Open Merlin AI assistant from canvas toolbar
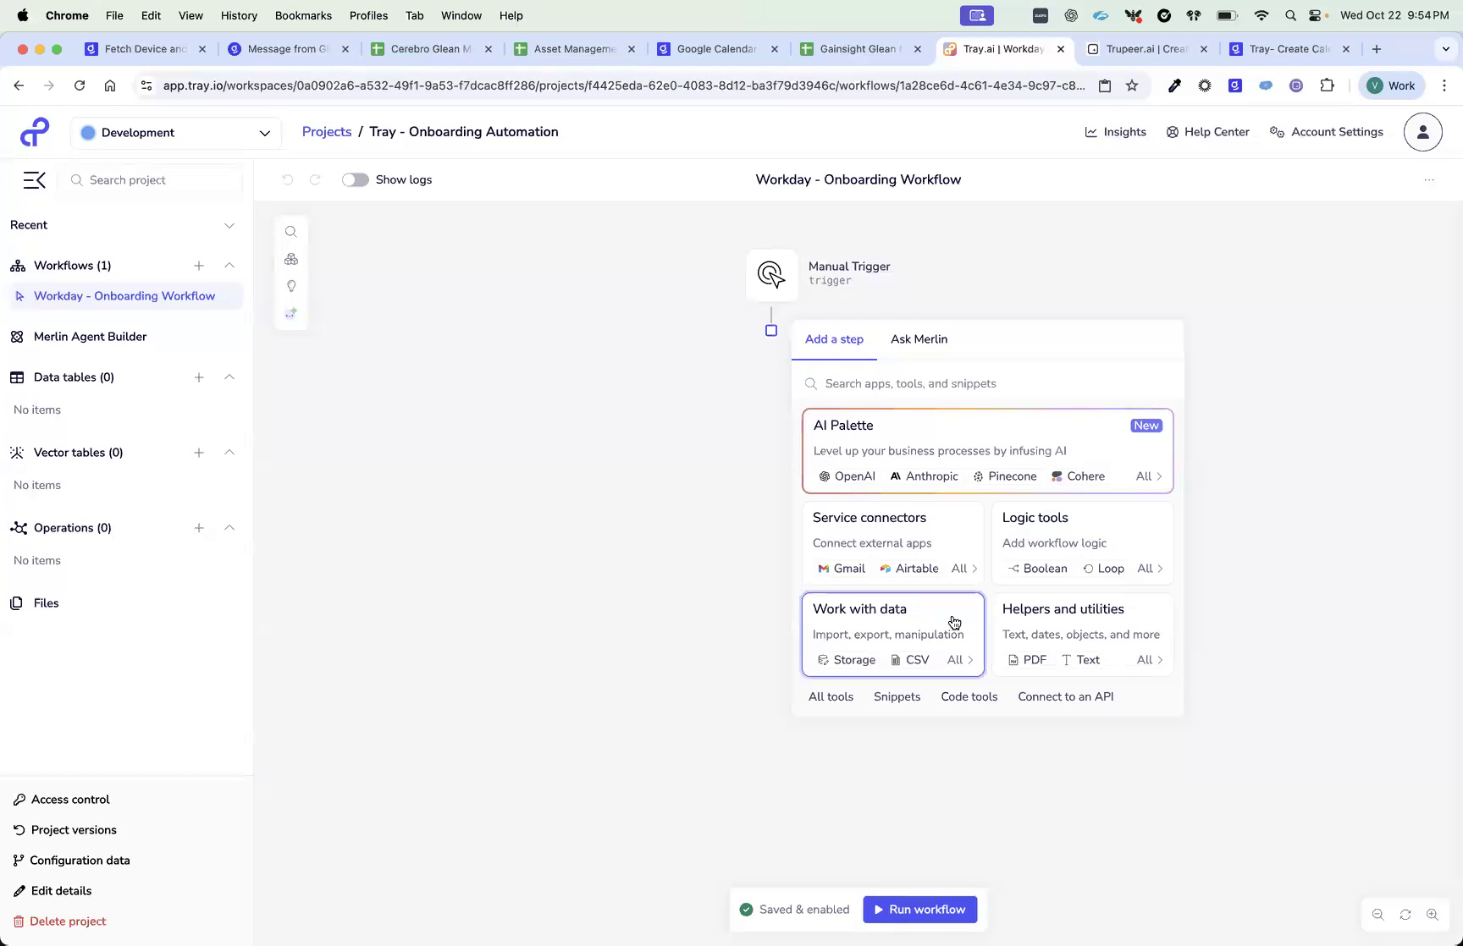Screen dimensions: 1463x946 [x=291, y=312]
